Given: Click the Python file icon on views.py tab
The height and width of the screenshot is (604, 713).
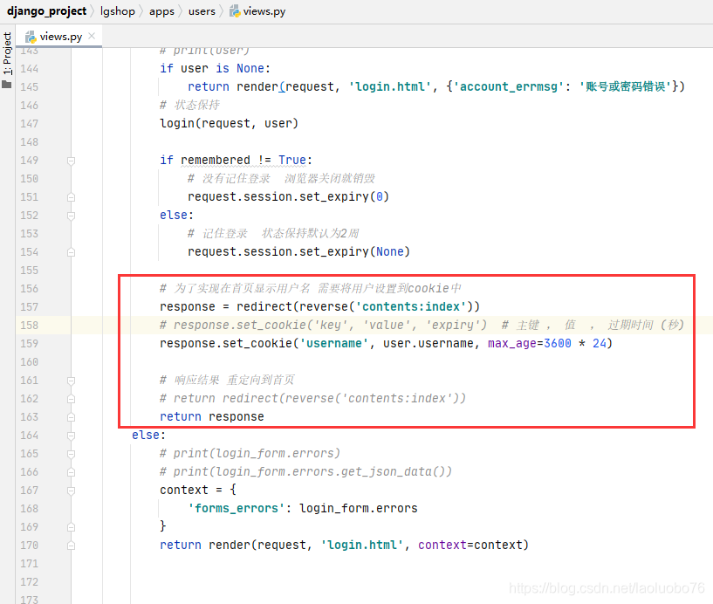Looking at the screenshot, I should 31,37.
